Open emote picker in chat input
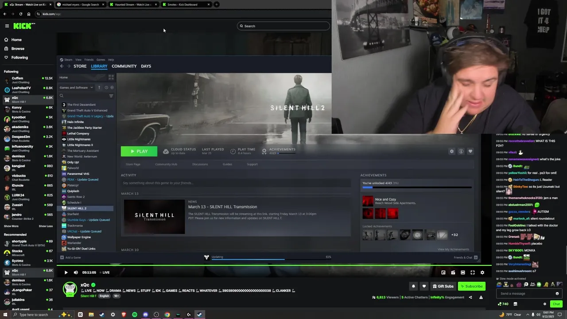The height and width of the screenshot is (319, 567). (x=557, y=293)
